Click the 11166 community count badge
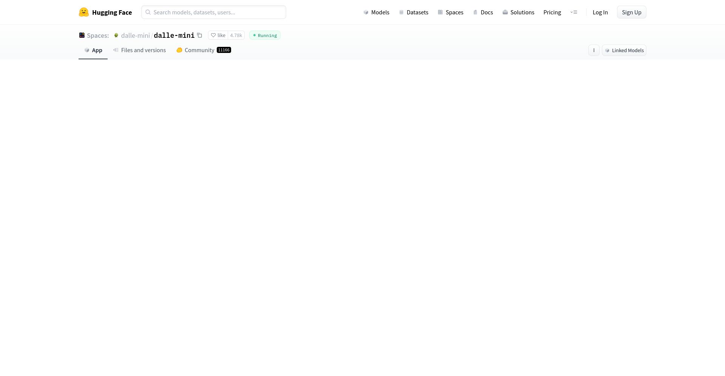725x376 pixels. [224, 50]
